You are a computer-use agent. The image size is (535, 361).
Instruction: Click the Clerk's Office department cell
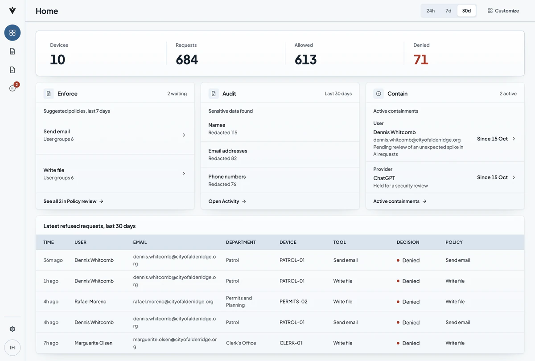coord(241,343)
